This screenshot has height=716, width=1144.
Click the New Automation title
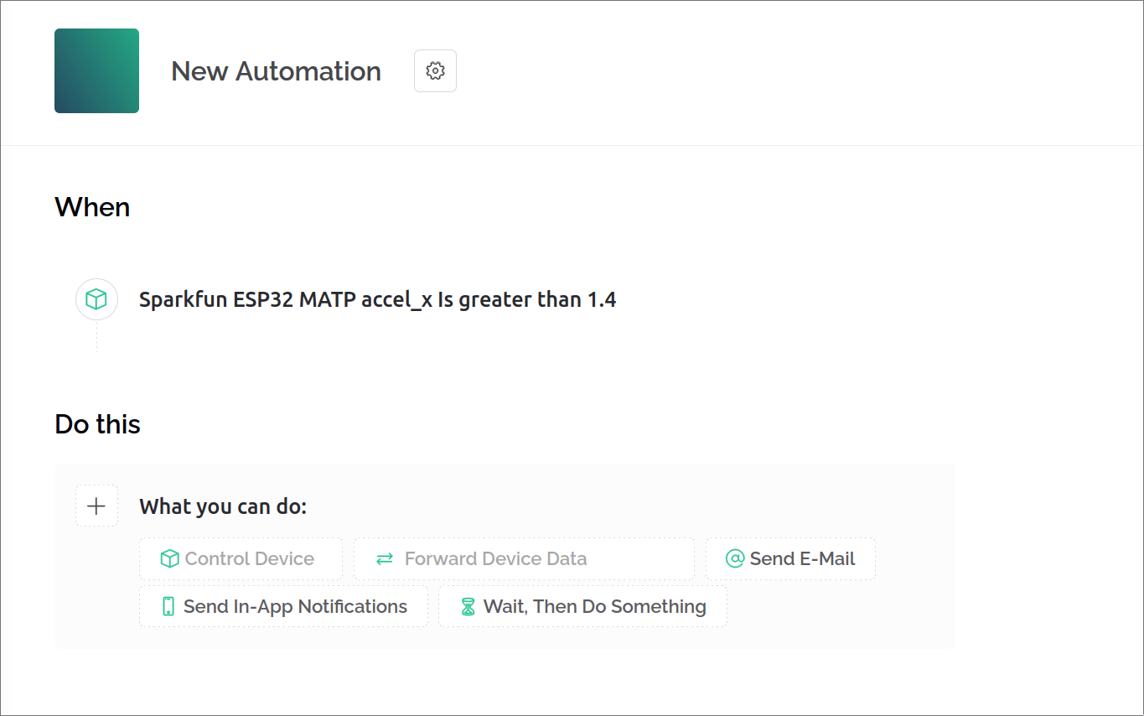tap(276, 71)
